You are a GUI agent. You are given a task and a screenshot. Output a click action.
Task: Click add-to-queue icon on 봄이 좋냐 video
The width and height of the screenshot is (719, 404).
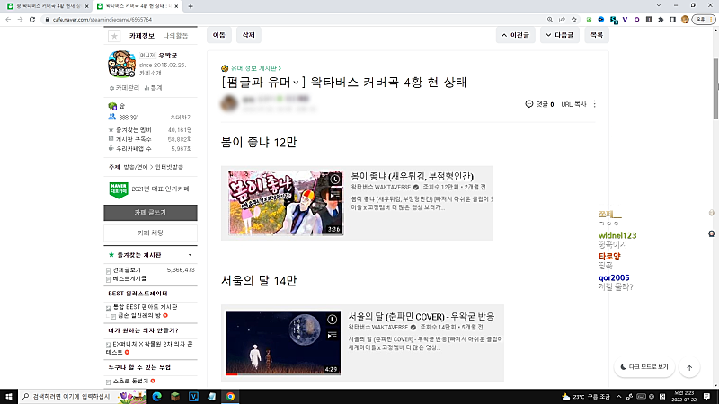tap(335, 194)
